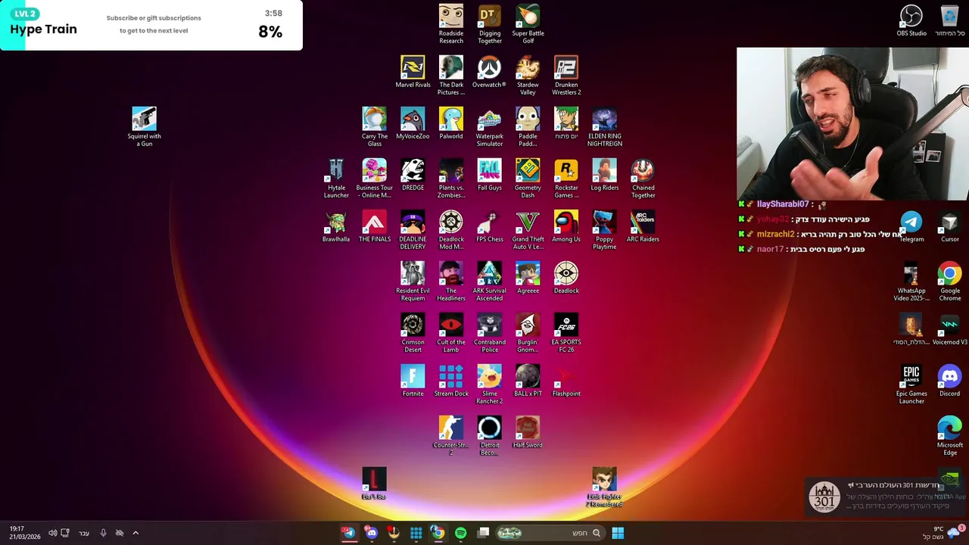
Task: Open the MyVoiceZoo shortcut
Action: pos(413,123)
